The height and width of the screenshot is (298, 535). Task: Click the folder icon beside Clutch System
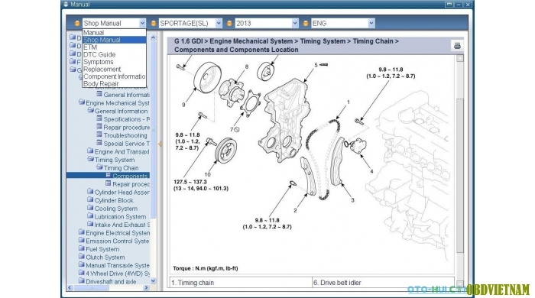click(81, 257)
